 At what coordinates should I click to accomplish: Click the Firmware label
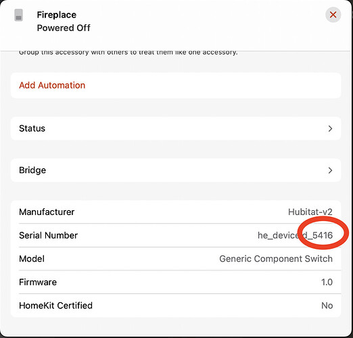(38, 282)
